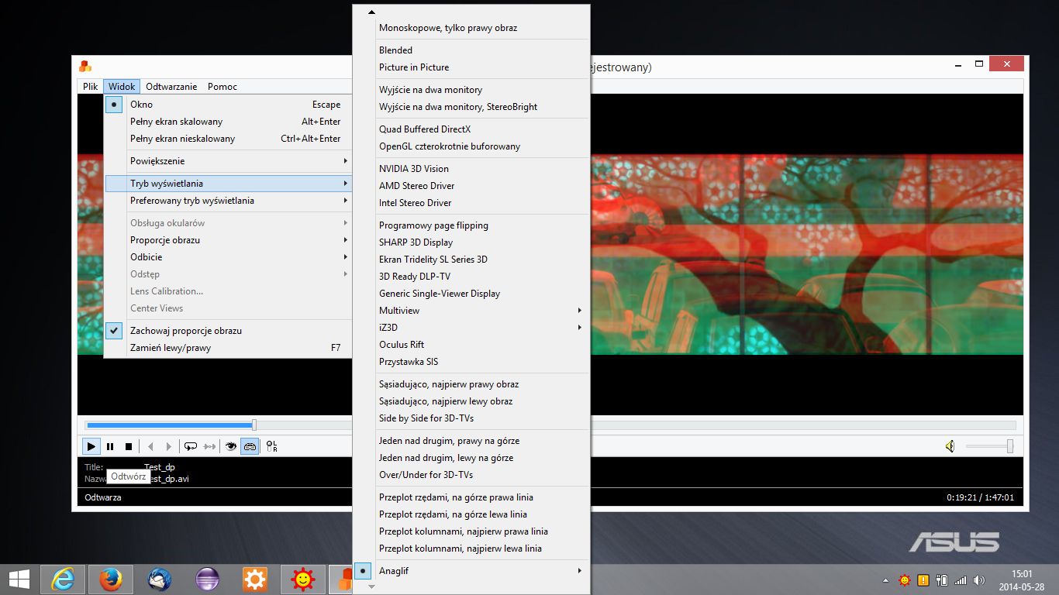Click the eye icon in toolbar
The height and width of the screenshot is (595, 1059).
coord(231,446)
